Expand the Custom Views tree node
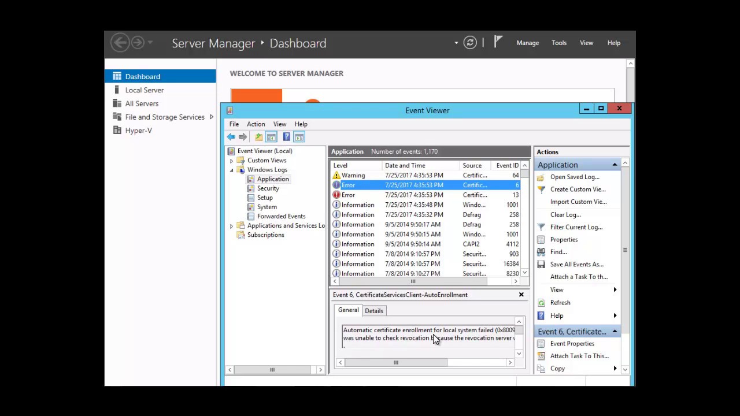The width and height of the screenshot is (740, 416). pos(232,161)
